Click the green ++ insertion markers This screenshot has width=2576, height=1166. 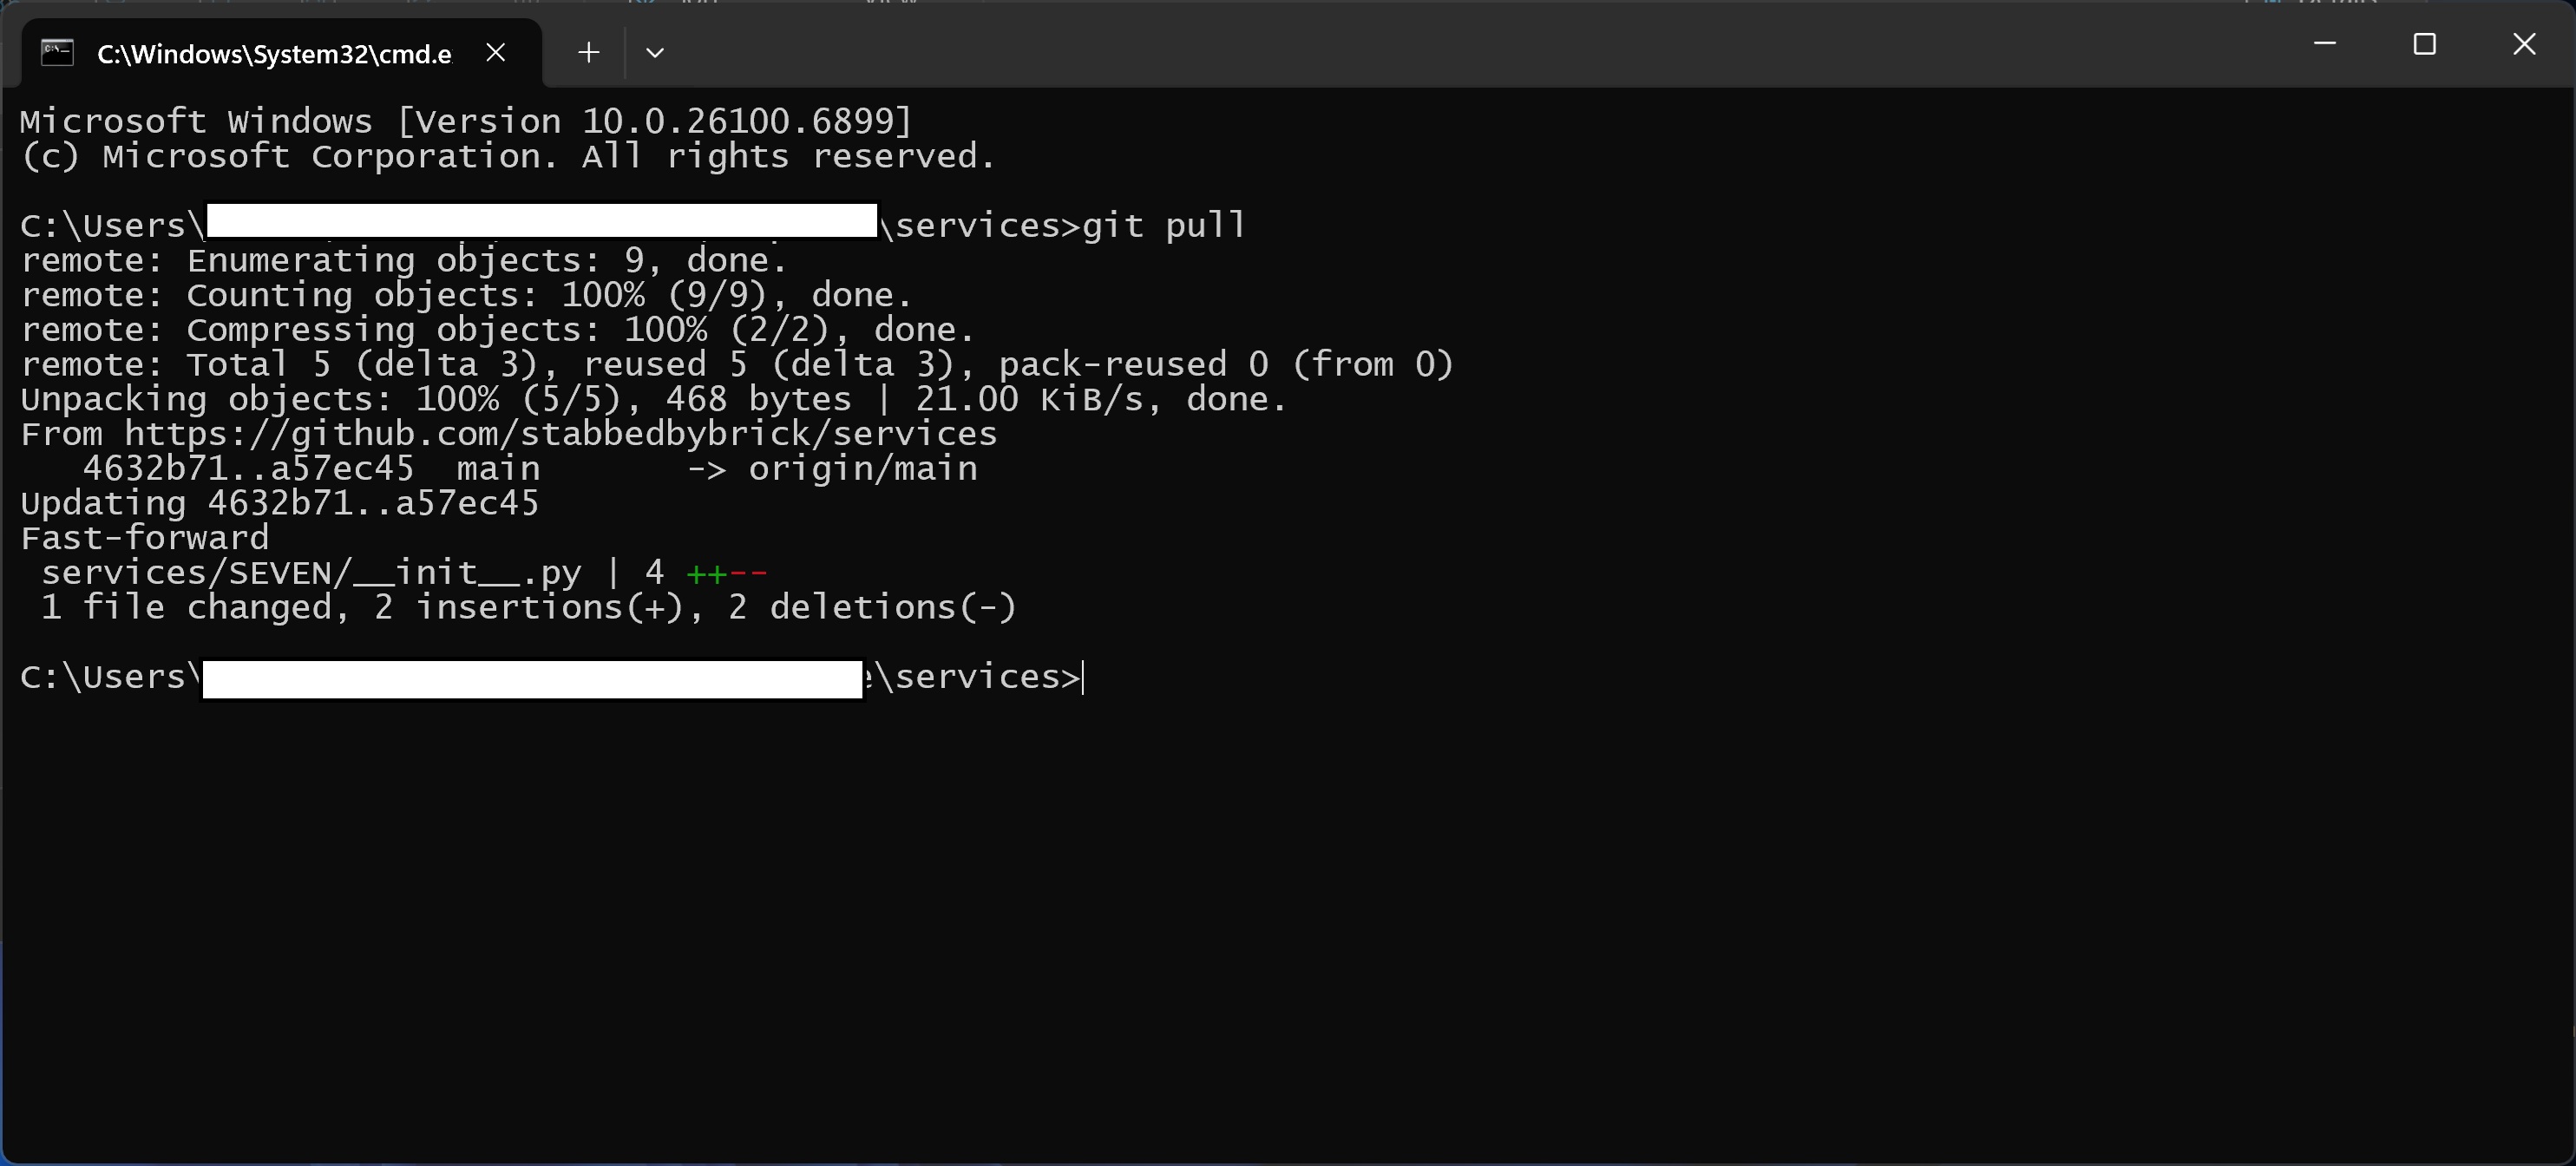click(x=707, y=574)
